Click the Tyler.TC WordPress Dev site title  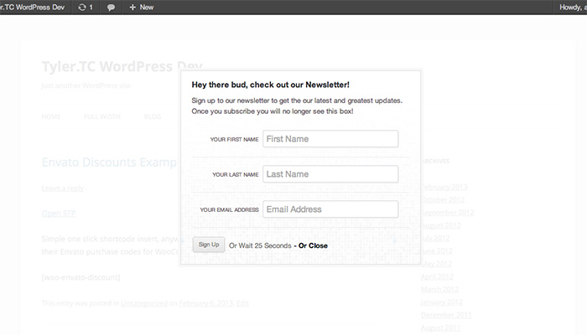(x=122, y=66)
